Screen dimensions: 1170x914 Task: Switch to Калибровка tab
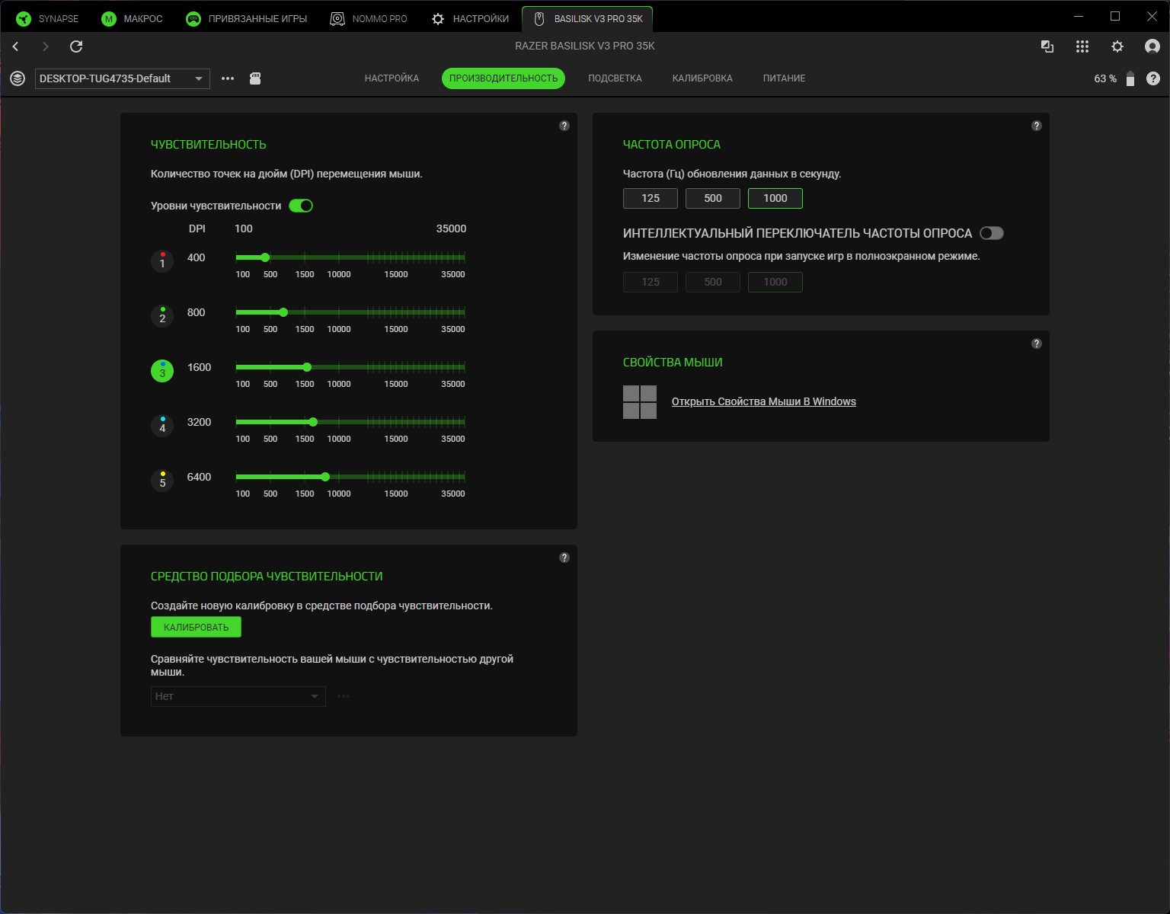(702, 78)
